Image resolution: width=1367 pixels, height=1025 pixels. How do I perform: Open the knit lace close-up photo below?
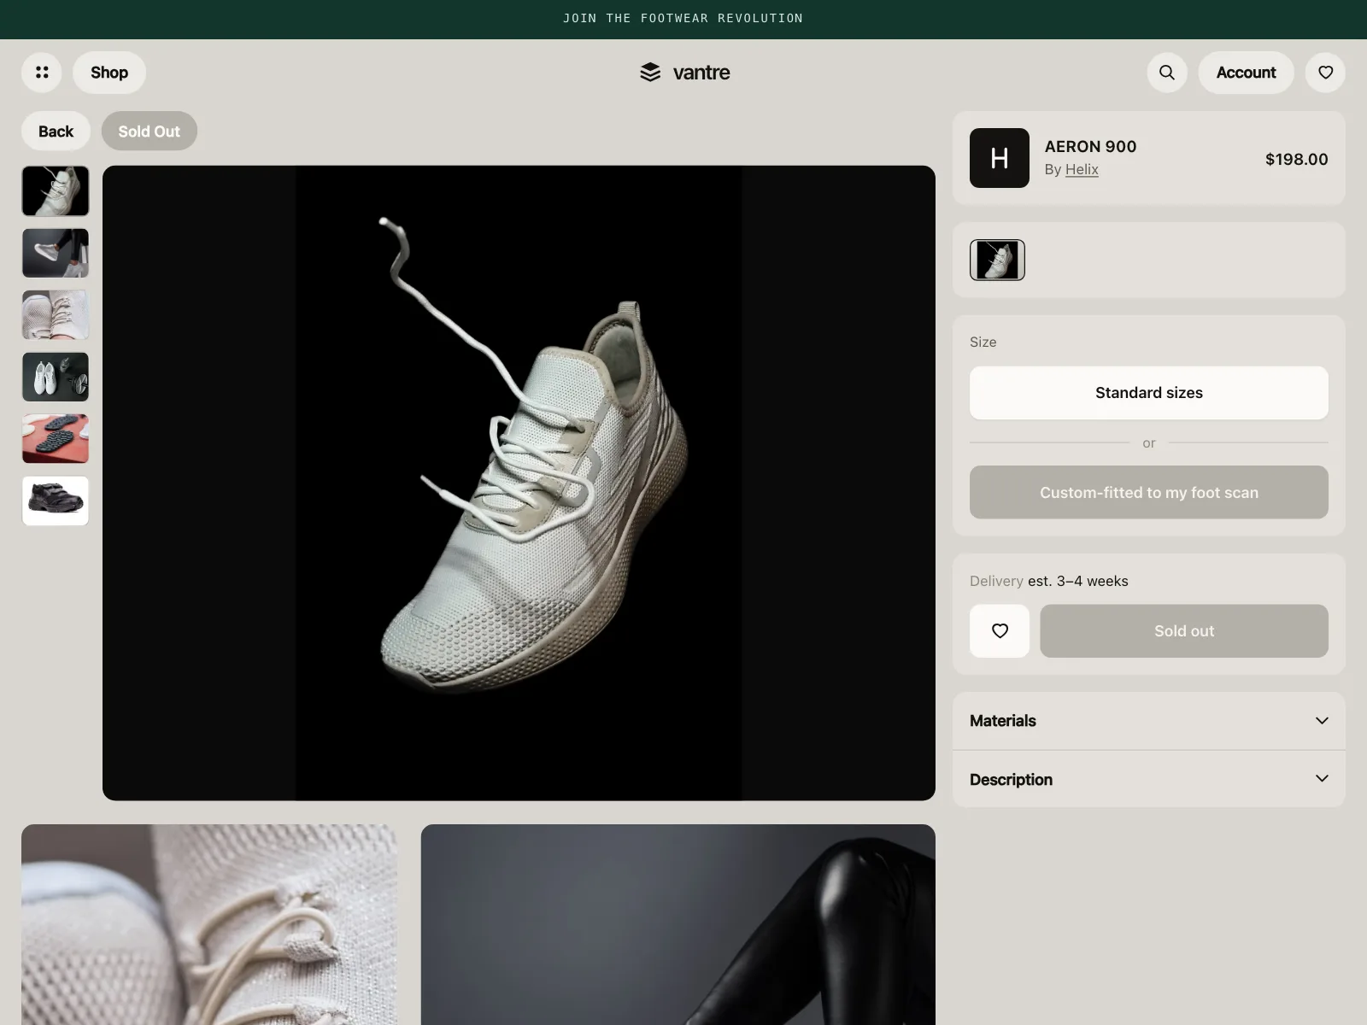click(x=209, y=924)
